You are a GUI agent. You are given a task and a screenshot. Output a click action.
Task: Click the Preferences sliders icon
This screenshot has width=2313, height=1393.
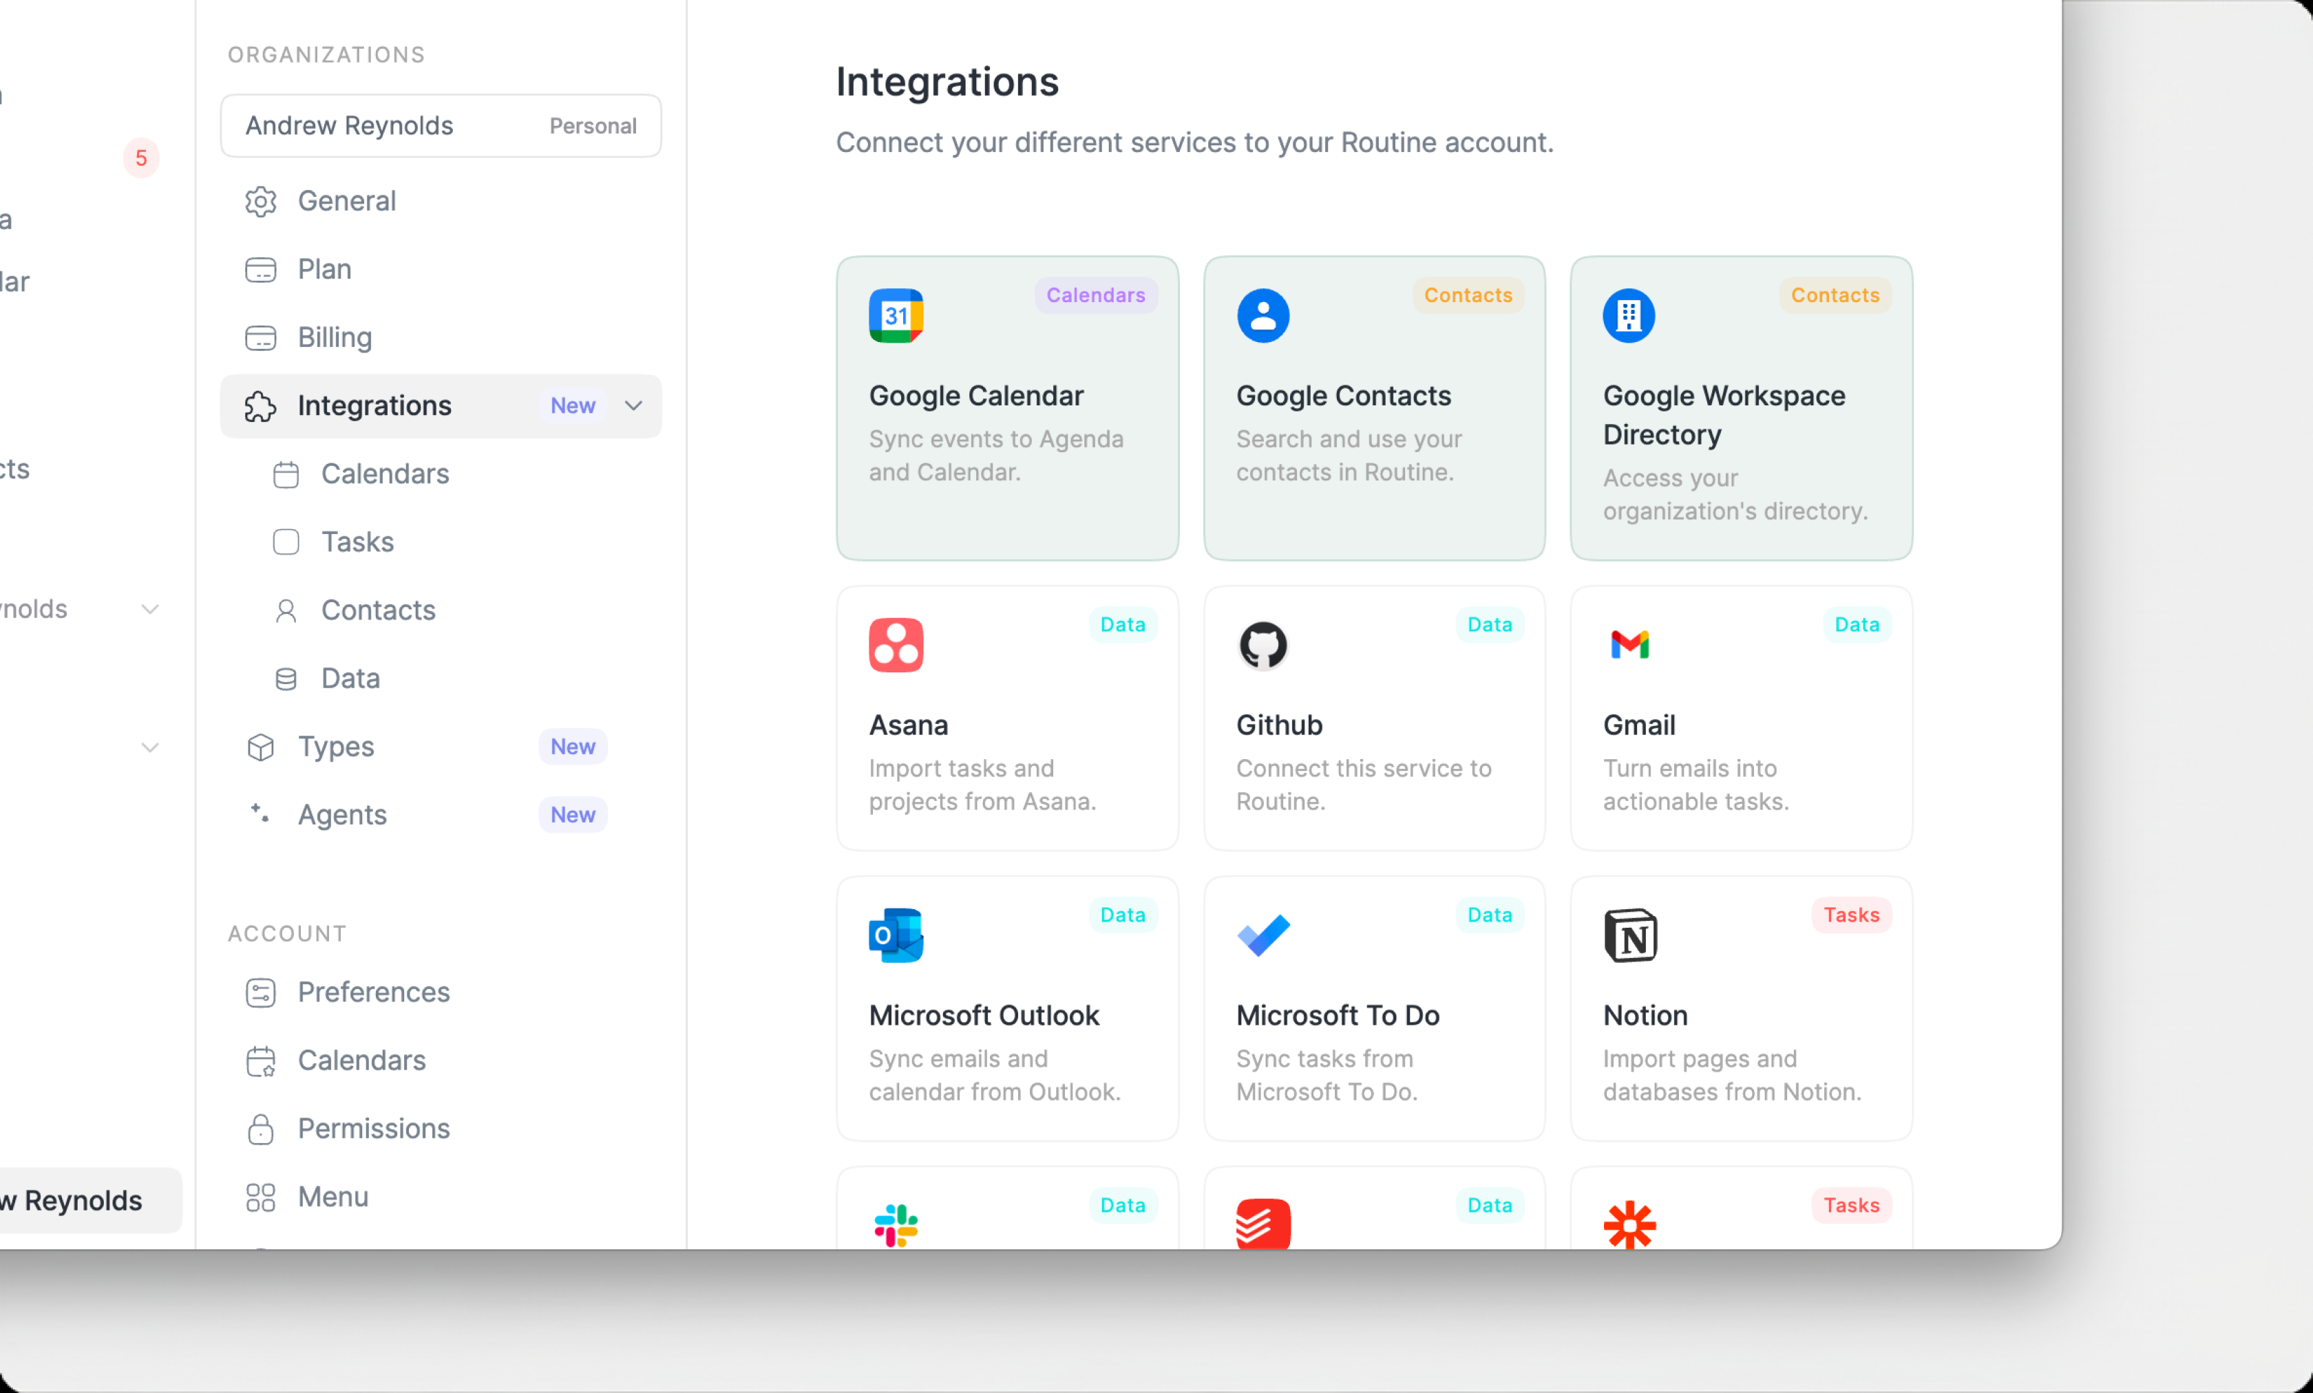click(x=260, y=993)
